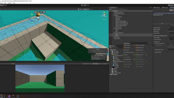This screenshot has width=174, height=98.
Task: Open the Gizmos dropdown in the Scene view
Action: coord(86,9)
